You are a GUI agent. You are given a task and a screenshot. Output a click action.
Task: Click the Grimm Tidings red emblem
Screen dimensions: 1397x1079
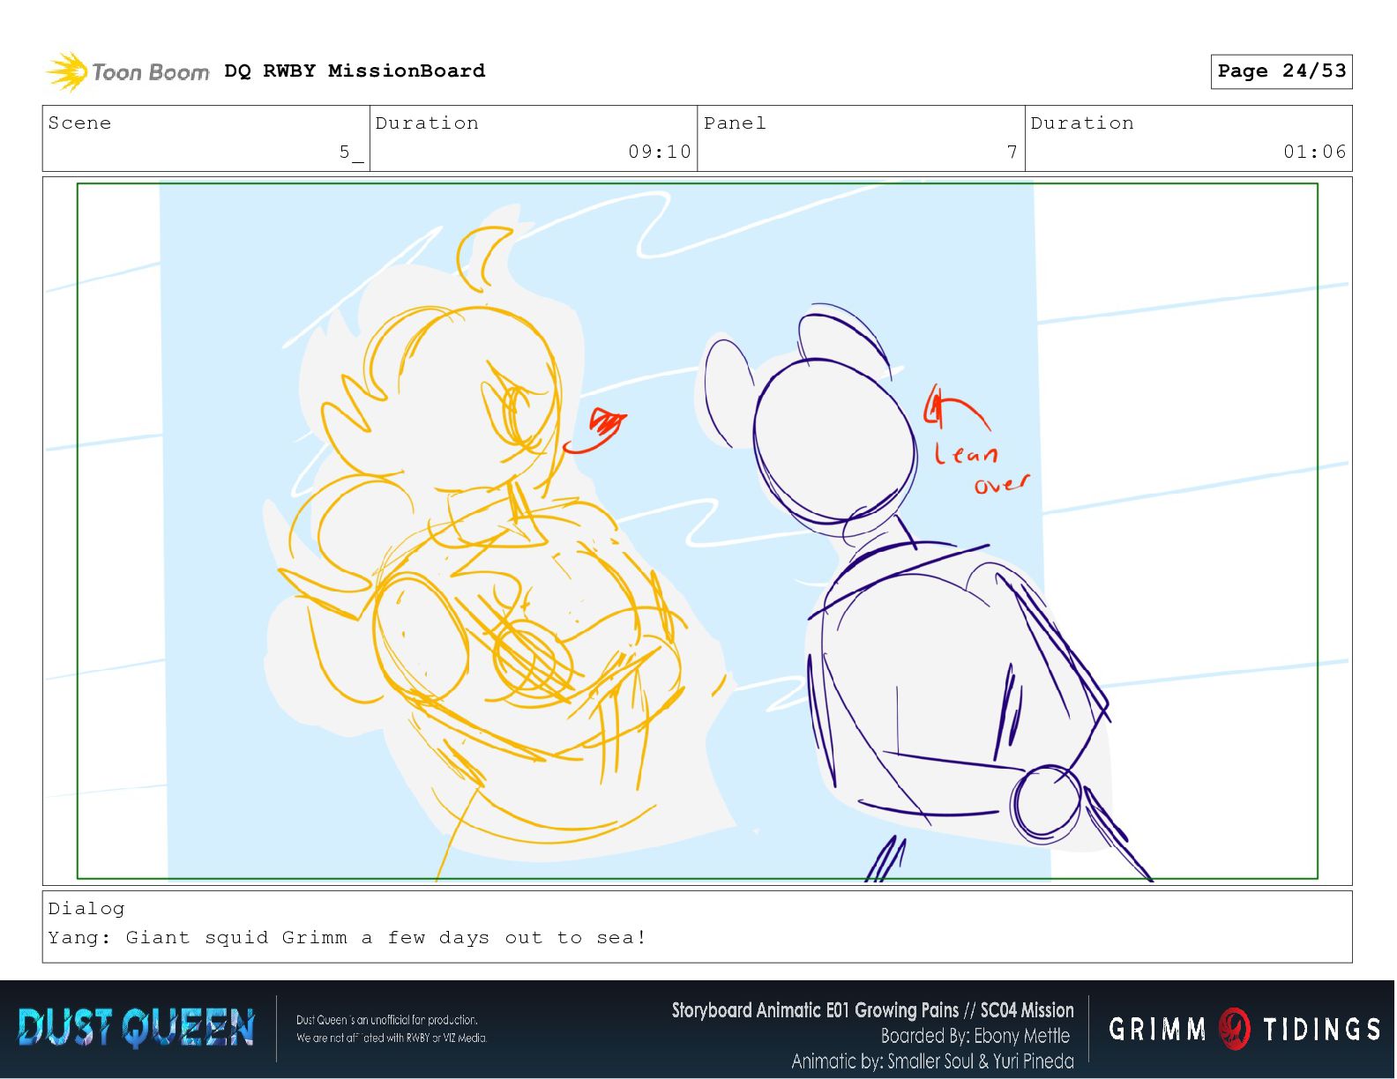[x=1235, y=1029]
